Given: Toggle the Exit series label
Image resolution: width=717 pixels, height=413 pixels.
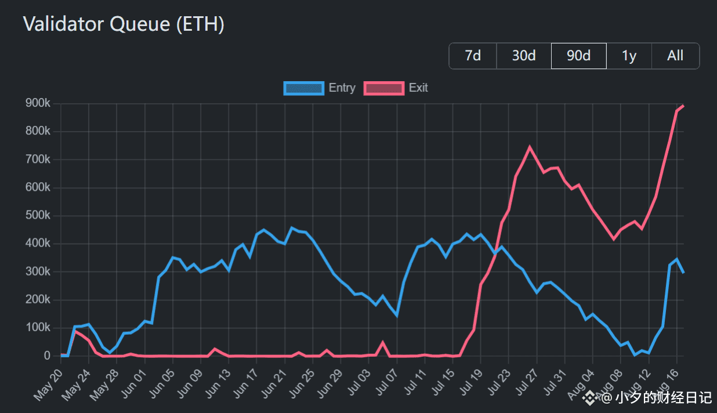Looking at the screenshot, I should tap(418, 88).
